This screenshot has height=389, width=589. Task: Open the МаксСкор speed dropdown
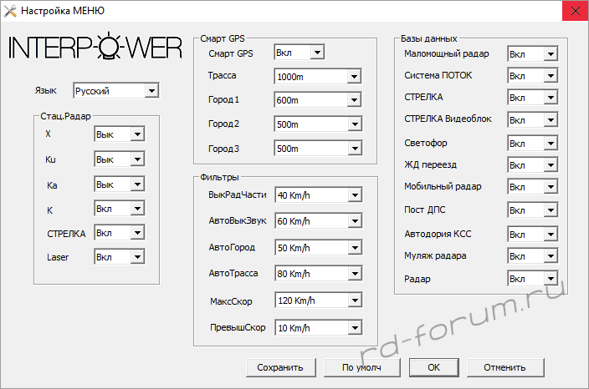click(x=319, y=301)
